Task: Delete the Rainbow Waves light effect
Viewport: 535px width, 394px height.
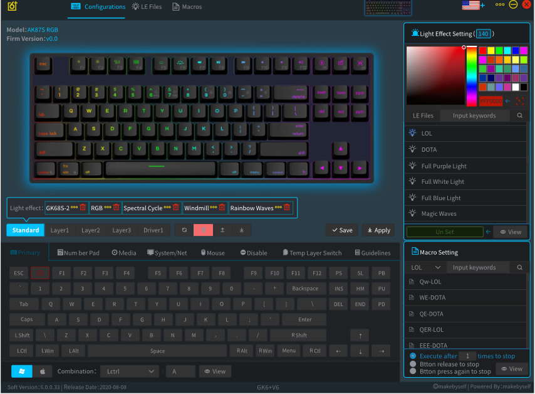Action: click(287, 207)
